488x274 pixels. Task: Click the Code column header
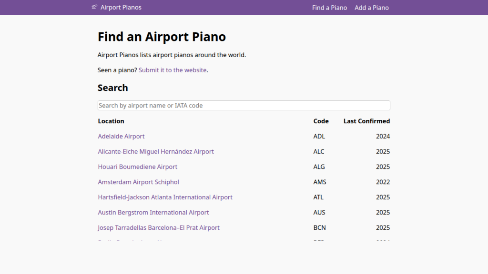tap(321, 121)
